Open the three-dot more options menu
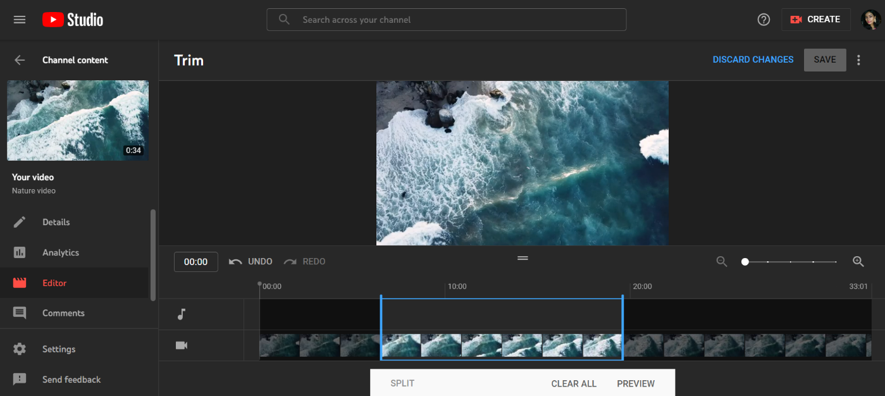This screenshot has width=885, height=396. pos(858,60)
